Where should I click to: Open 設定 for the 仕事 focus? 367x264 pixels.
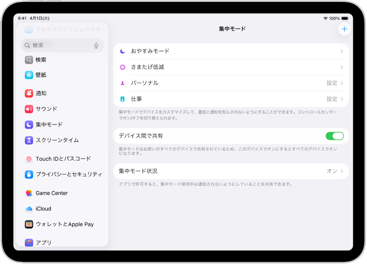pos(331,99)
